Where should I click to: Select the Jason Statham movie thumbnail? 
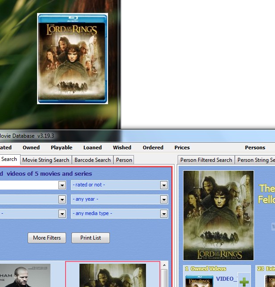(x=25, y=275)
